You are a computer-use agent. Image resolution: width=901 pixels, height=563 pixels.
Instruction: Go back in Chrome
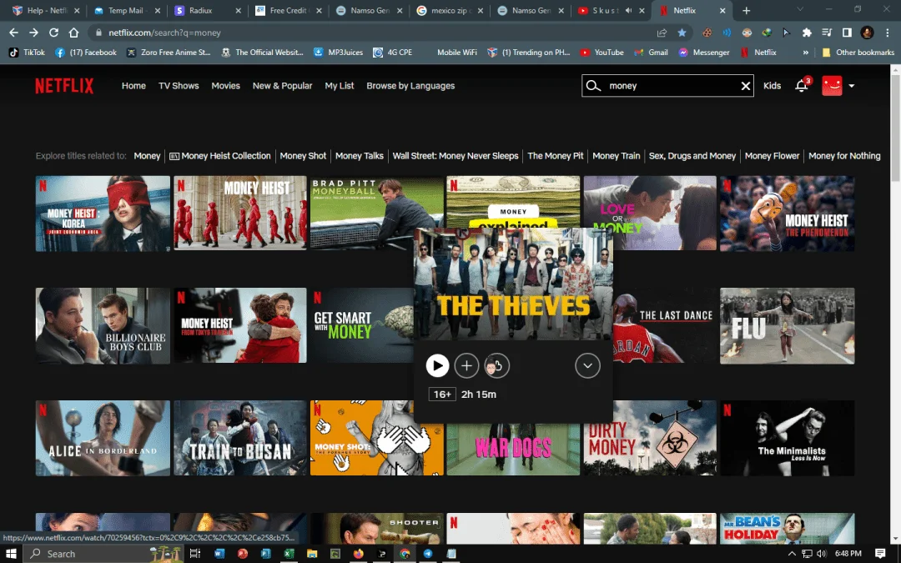tap(14, 33)
